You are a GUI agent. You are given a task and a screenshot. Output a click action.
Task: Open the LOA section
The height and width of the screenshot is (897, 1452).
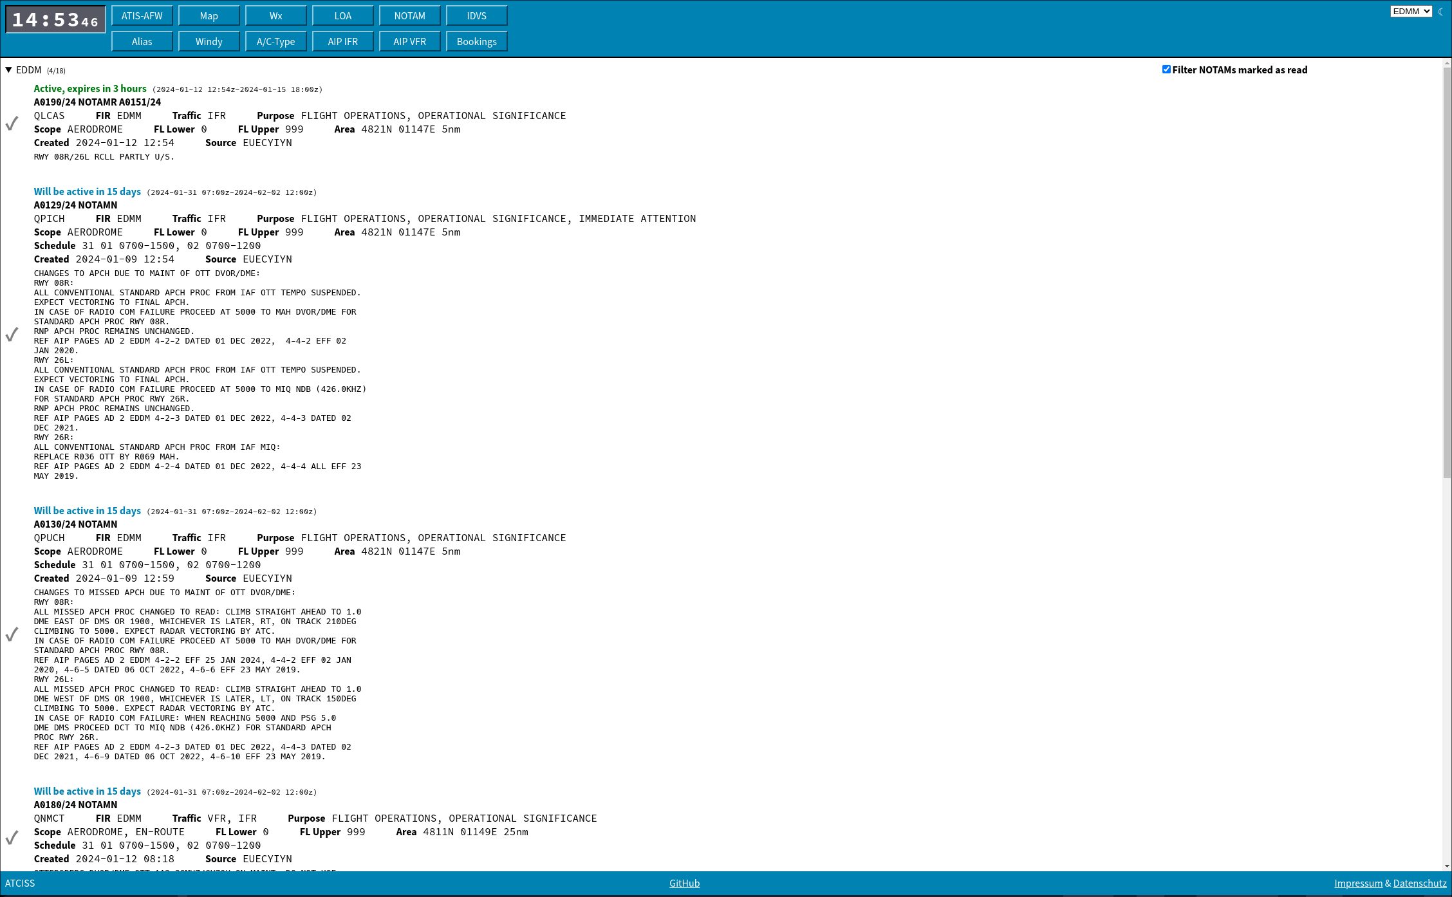(x=343, y=16)
